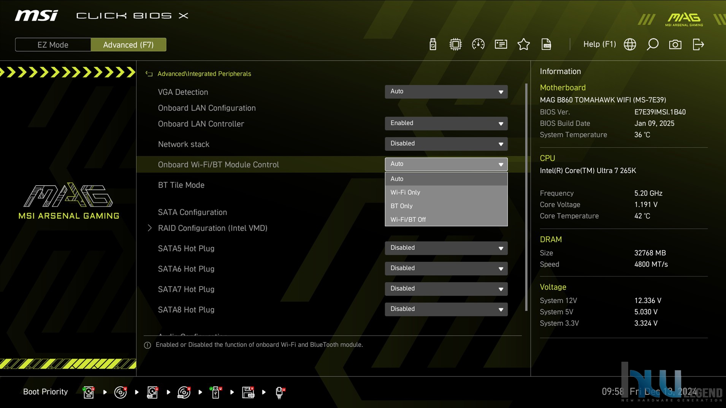726x408 pixels.
Task: Choose BT Only option
Action: pos(446,206)
